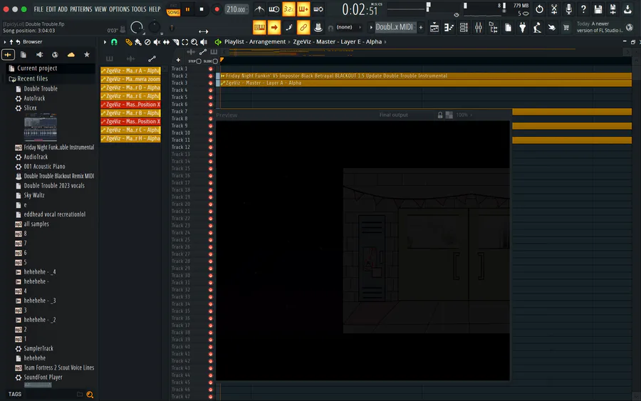
Task: Select the playlist Slip tool
Action: click(167, 42)
